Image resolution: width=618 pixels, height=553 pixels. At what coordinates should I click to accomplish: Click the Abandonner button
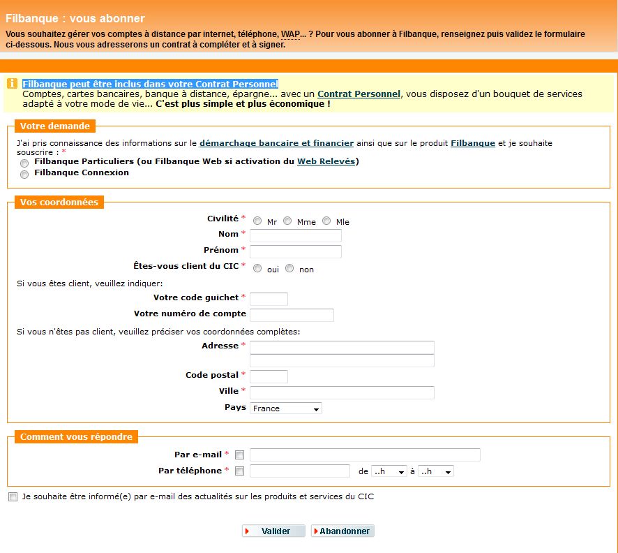click(342, 531)
